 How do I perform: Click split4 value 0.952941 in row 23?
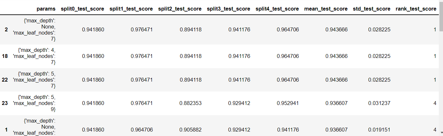[x=288, y=103]
